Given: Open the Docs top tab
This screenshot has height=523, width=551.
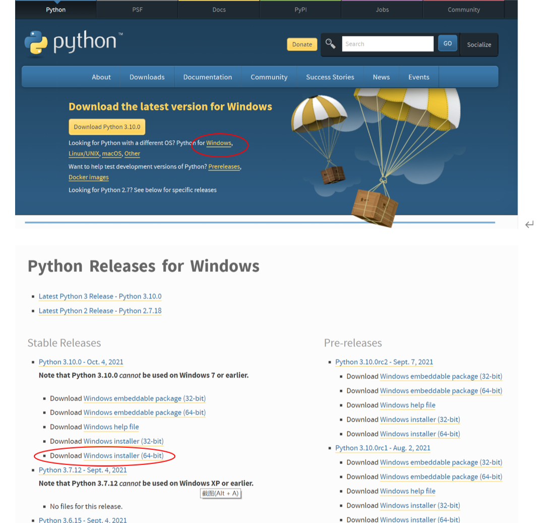Looking at the screenshot, I should (x=219, y=10).
